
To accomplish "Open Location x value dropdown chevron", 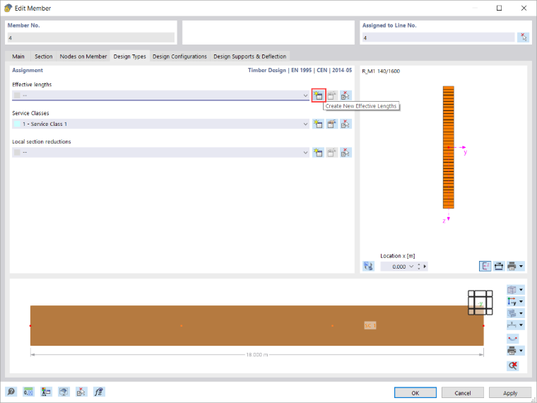I will [411, 267].
